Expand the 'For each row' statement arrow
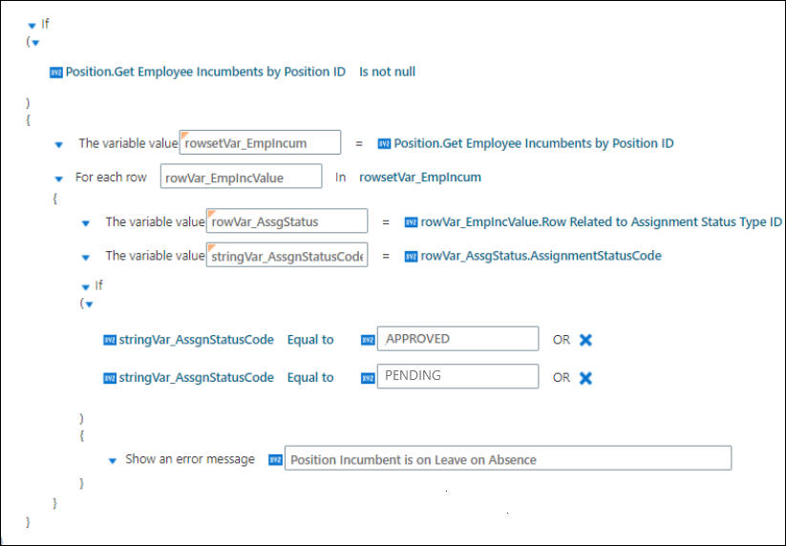The width and height of the screenshot is (786, 546). pyautogui.click(x=58, y=178)
